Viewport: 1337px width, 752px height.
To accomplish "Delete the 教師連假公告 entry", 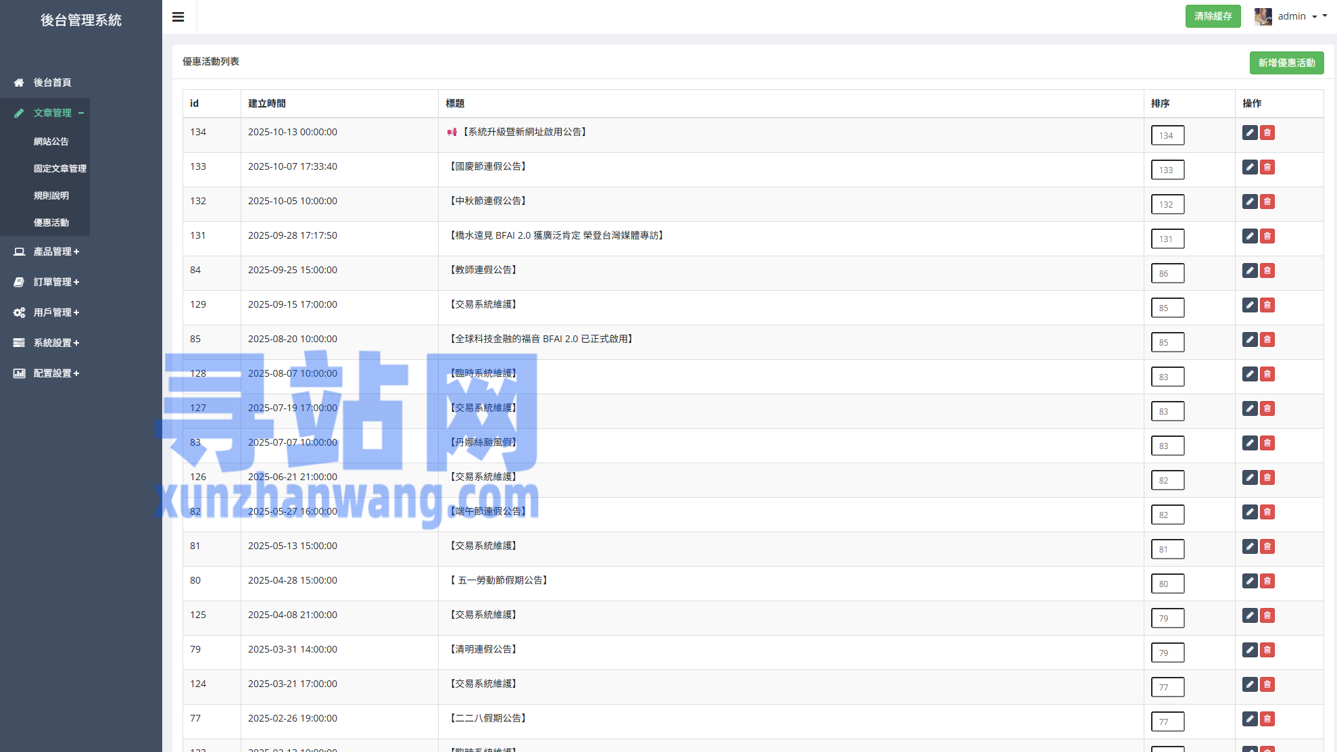I will (1267, 271).
